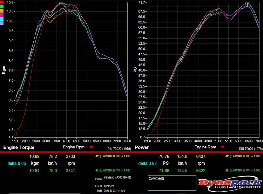Click the yellow 78.2 km/h value
The width and height of the screenshot is (263, 194).
point(53,156)
